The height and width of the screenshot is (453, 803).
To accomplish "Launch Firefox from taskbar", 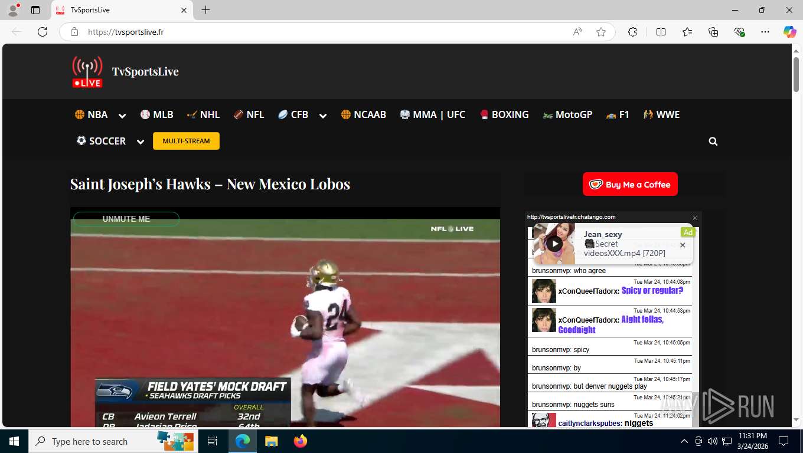I will (x=301, y=441).
